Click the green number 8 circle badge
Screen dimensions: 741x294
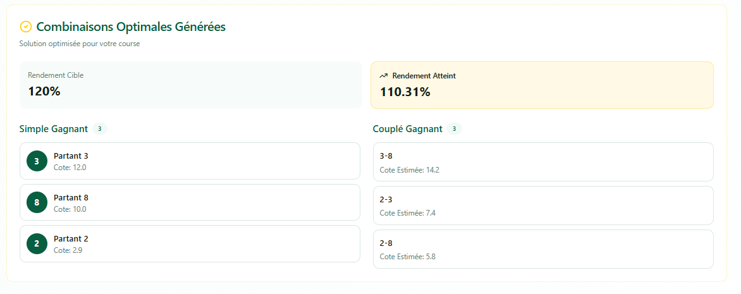click(x=37, y=202)
